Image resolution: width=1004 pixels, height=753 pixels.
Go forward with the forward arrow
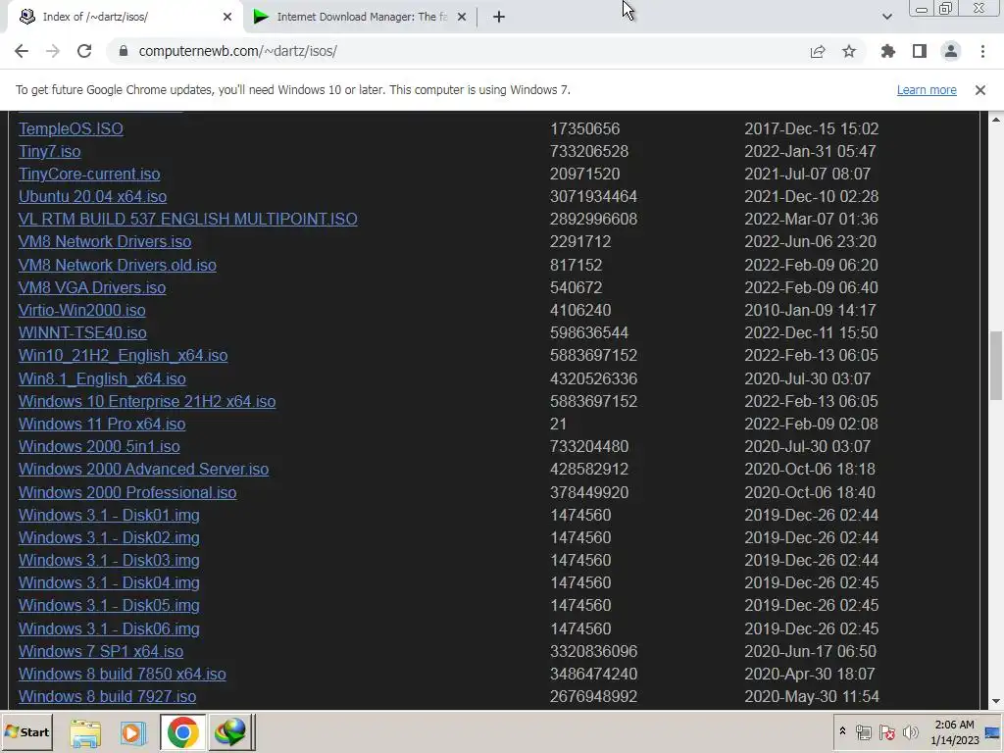pyautogui.click(x=53, y=51)
